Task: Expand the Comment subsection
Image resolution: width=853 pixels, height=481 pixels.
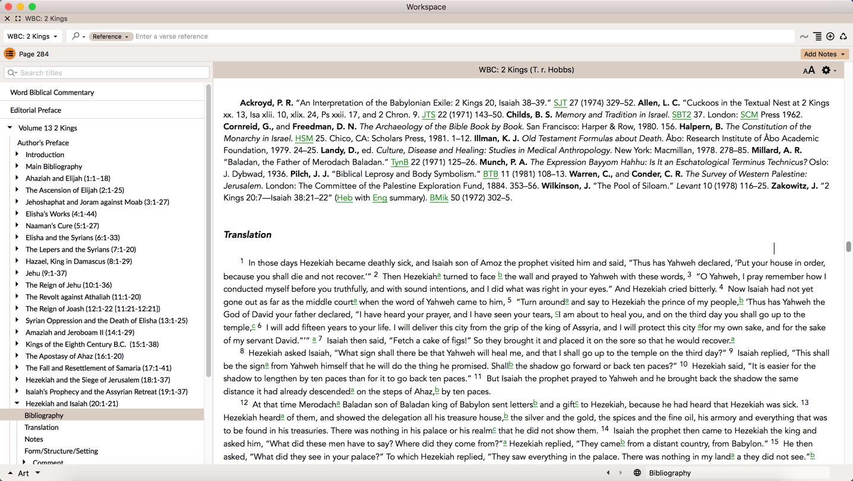Action: (x=24, y=462)
